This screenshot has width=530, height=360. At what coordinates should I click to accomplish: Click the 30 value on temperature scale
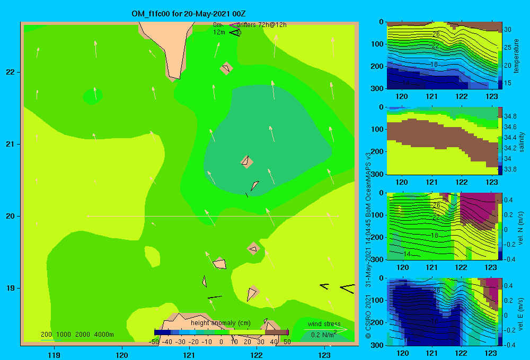pos(508,29)
